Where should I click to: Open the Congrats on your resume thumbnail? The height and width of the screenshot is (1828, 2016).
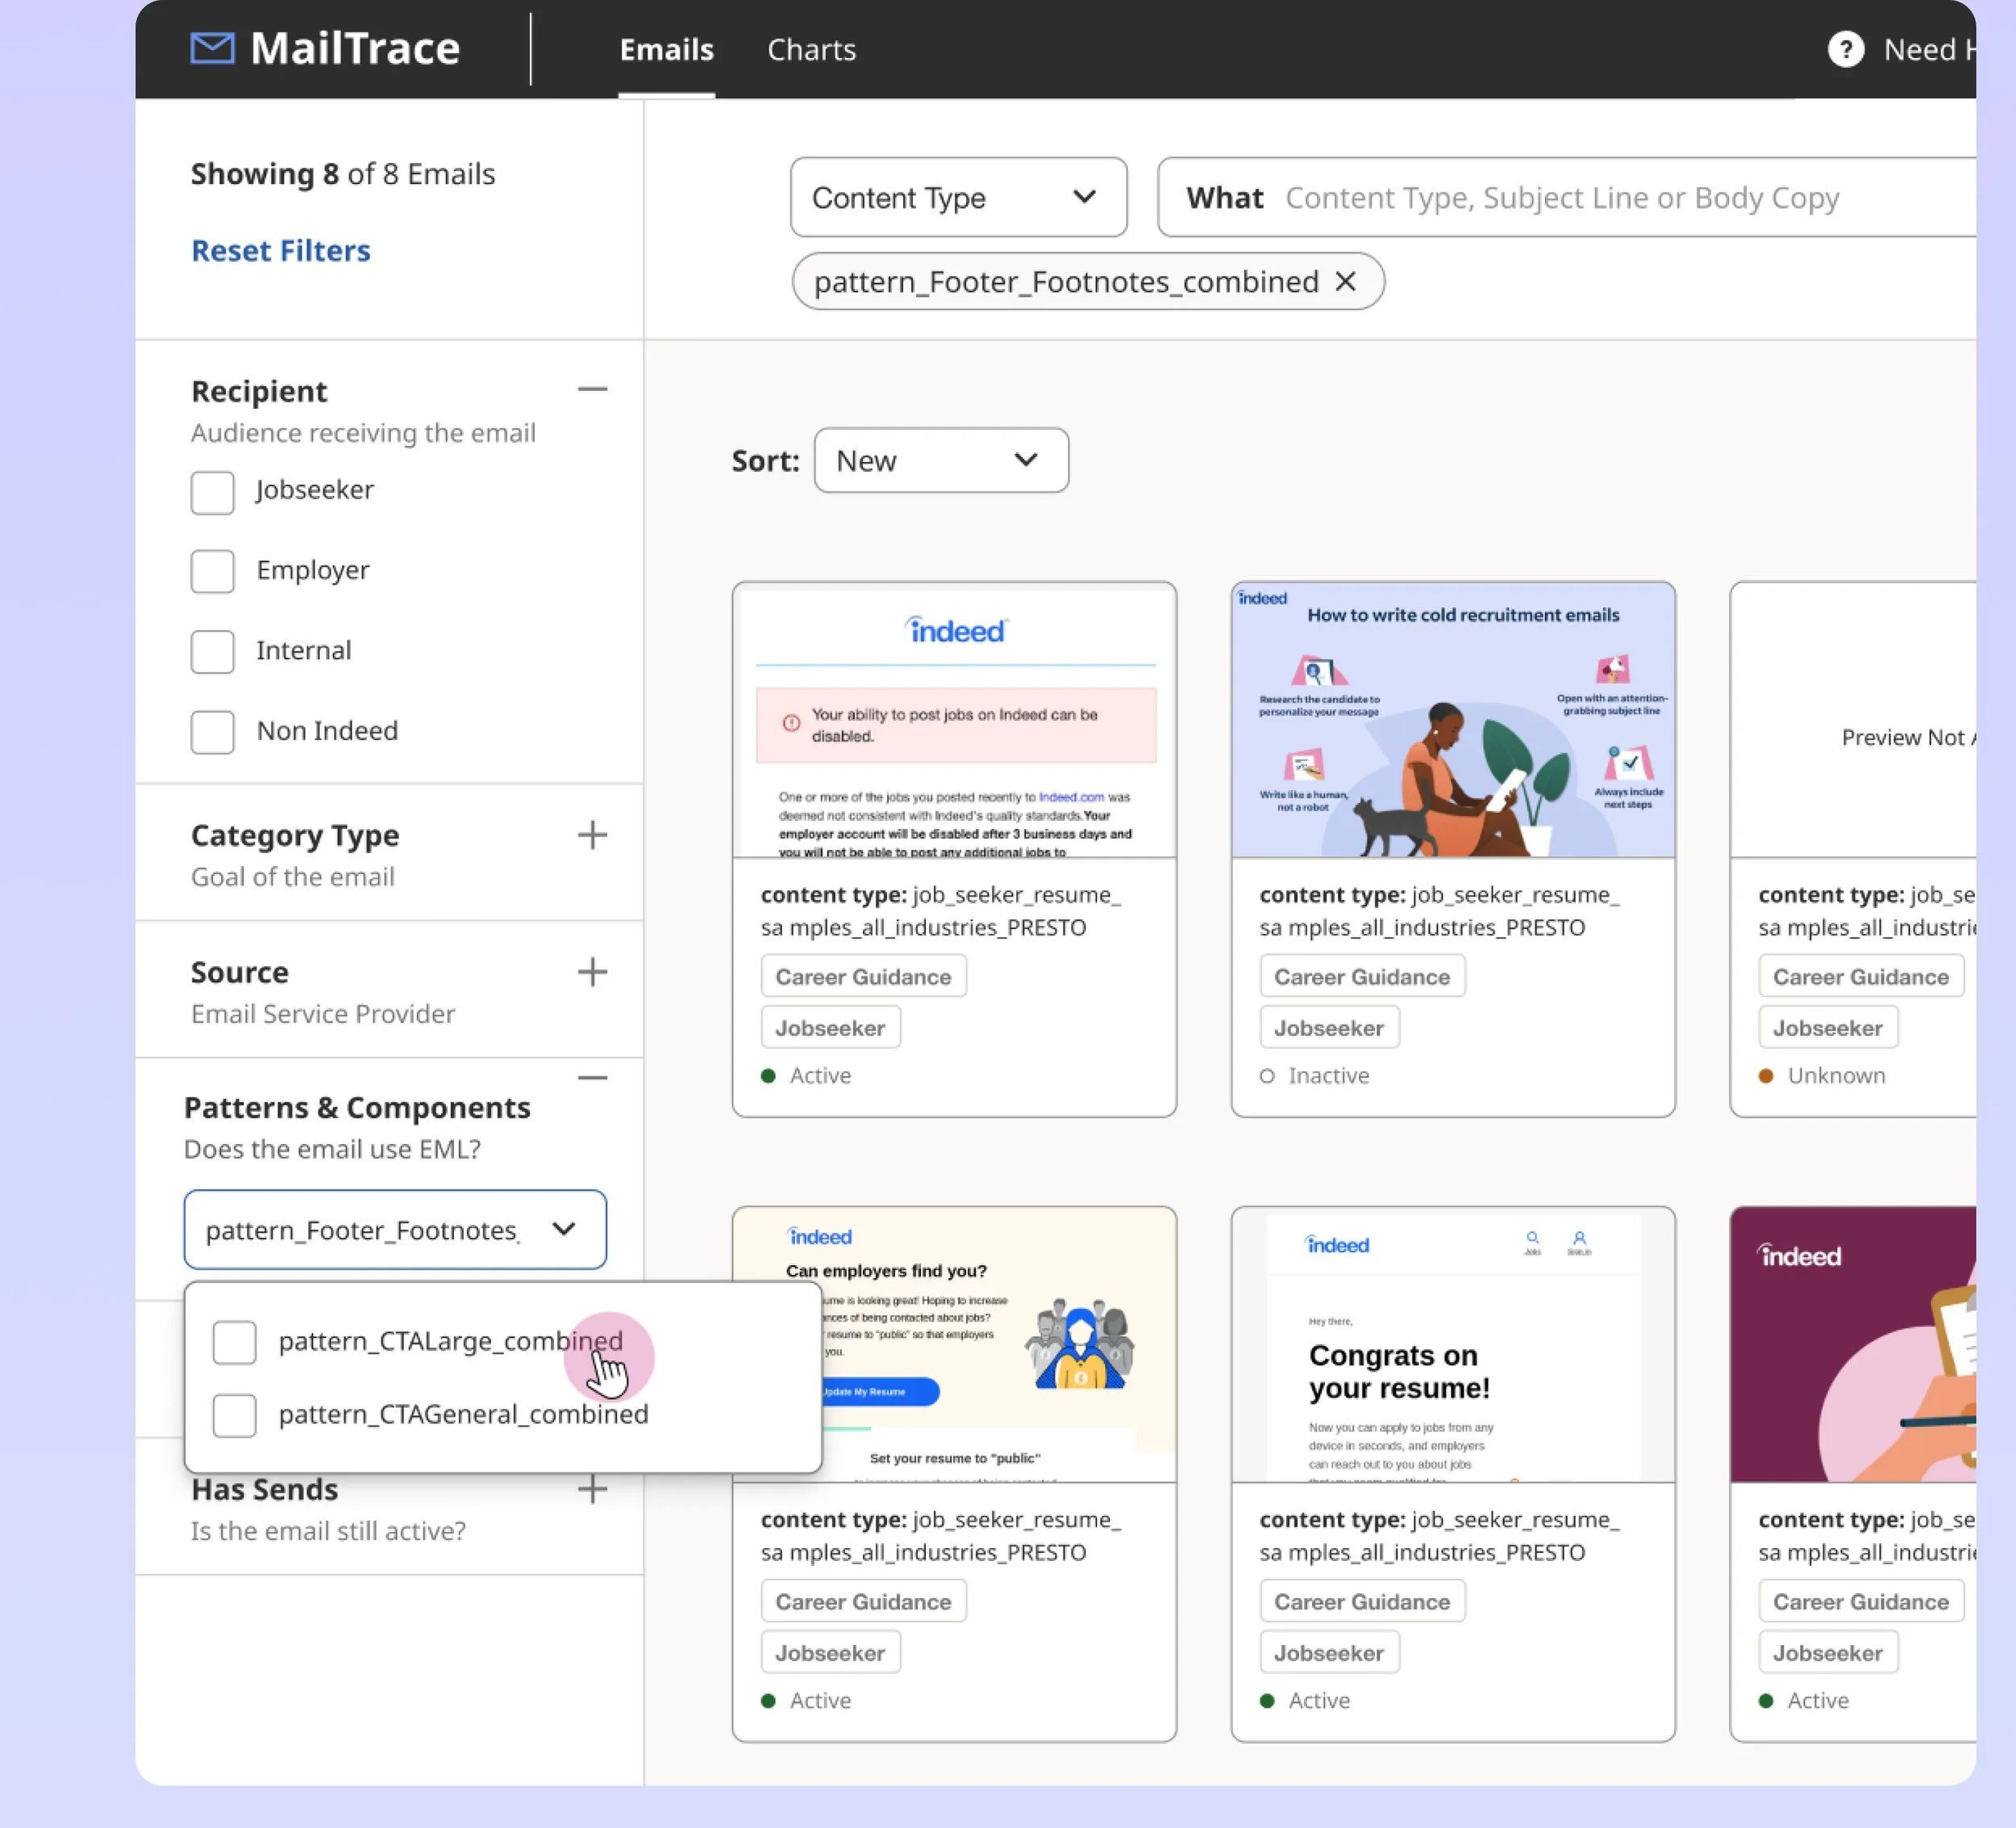(1453, 1345)
